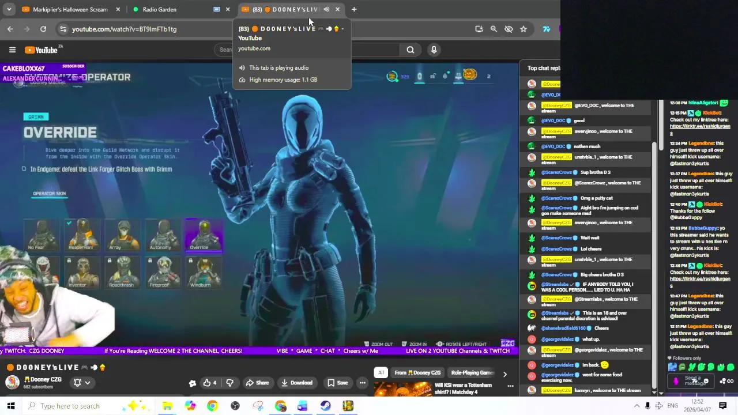738x415 pixels.
Task: Open notification bell dropdown for Dooney CZG
Action: [81, 382]
